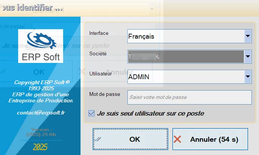Click the yellow 2025 year label
This screenshot has height=155, width=259.
(x=40, y=146)
